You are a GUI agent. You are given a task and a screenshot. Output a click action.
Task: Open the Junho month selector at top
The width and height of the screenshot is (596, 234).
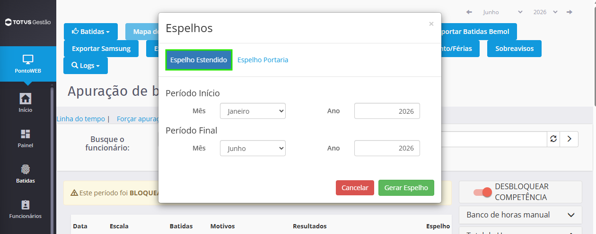tap(502, 12)
